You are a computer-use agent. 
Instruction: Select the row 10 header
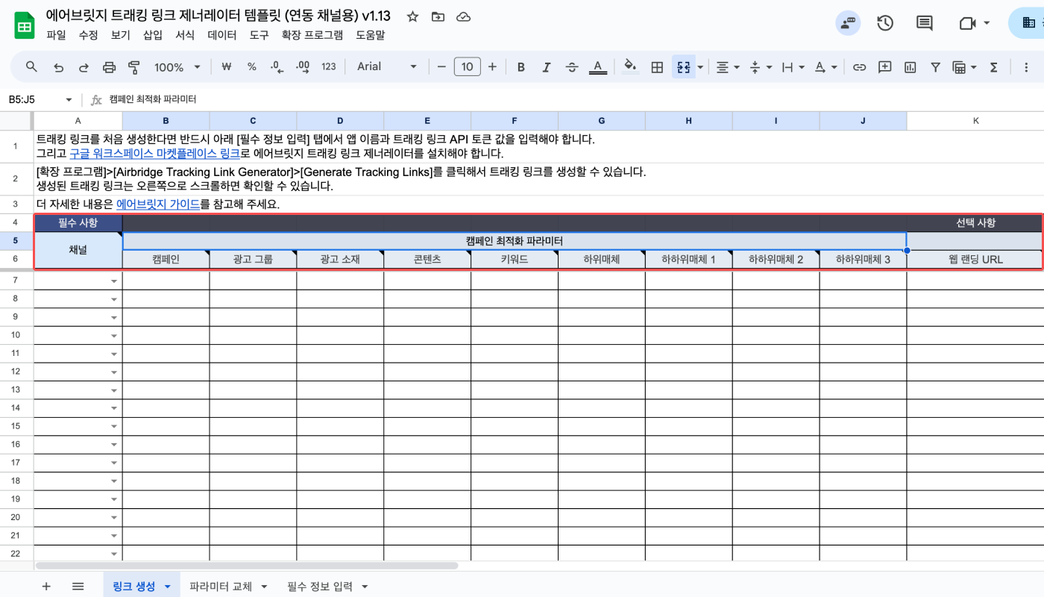[16, 335]
